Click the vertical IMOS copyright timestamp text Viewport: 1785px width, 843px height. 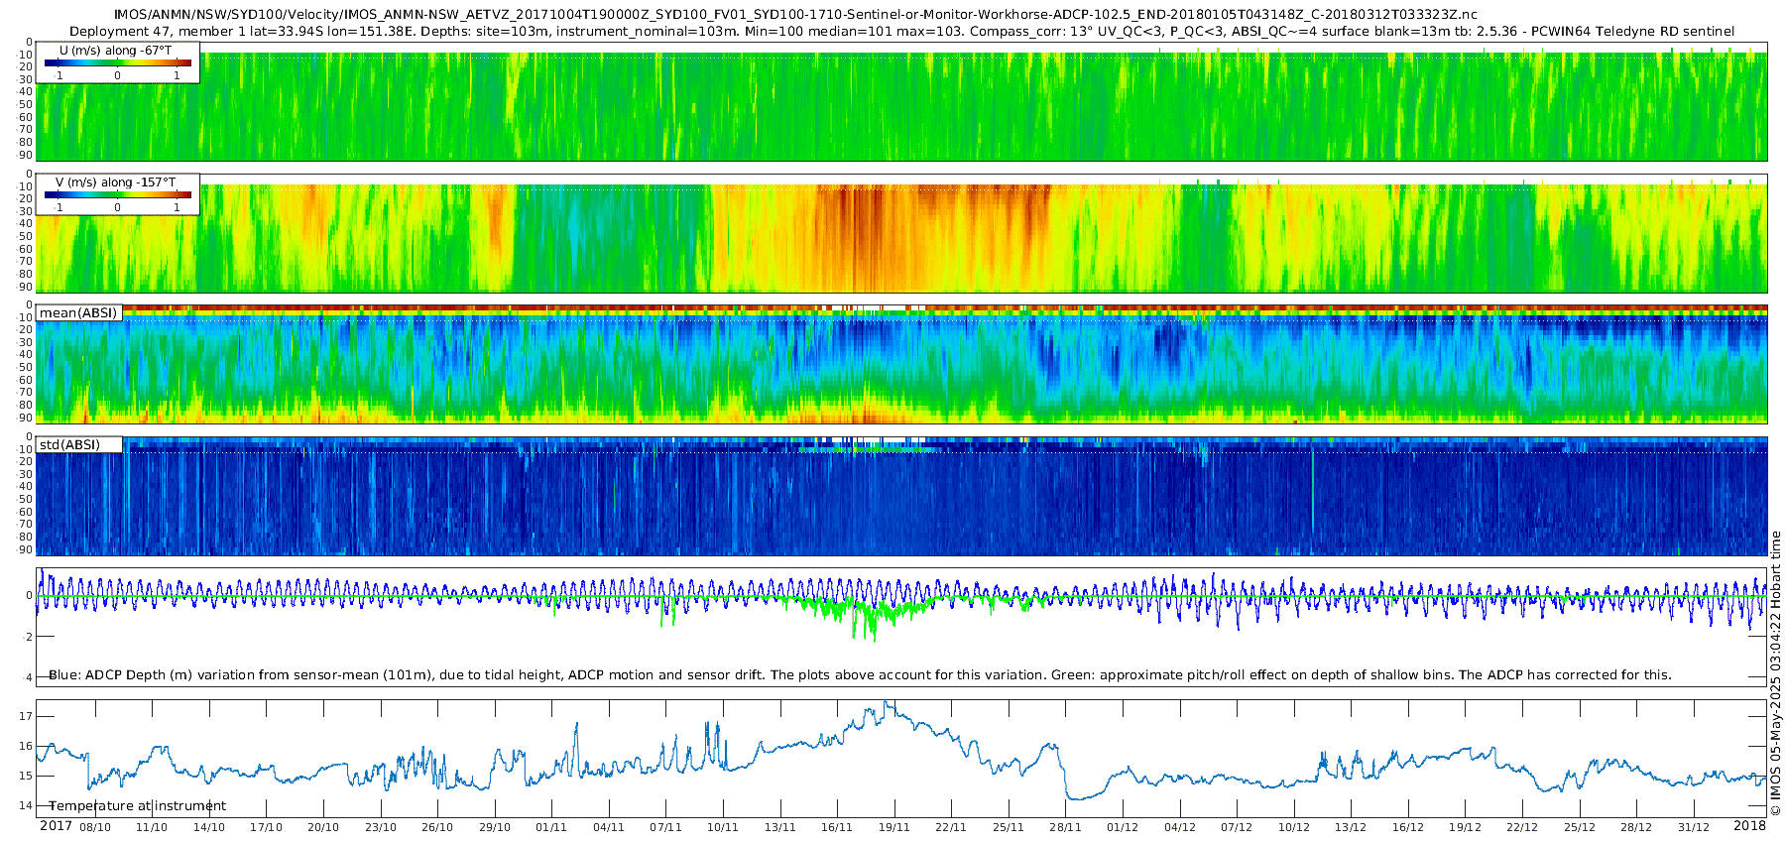[1775, 672]
